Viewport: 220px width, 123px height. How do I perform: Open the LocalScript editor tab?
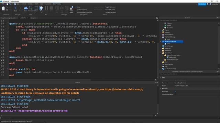click(x=23, y=18)
